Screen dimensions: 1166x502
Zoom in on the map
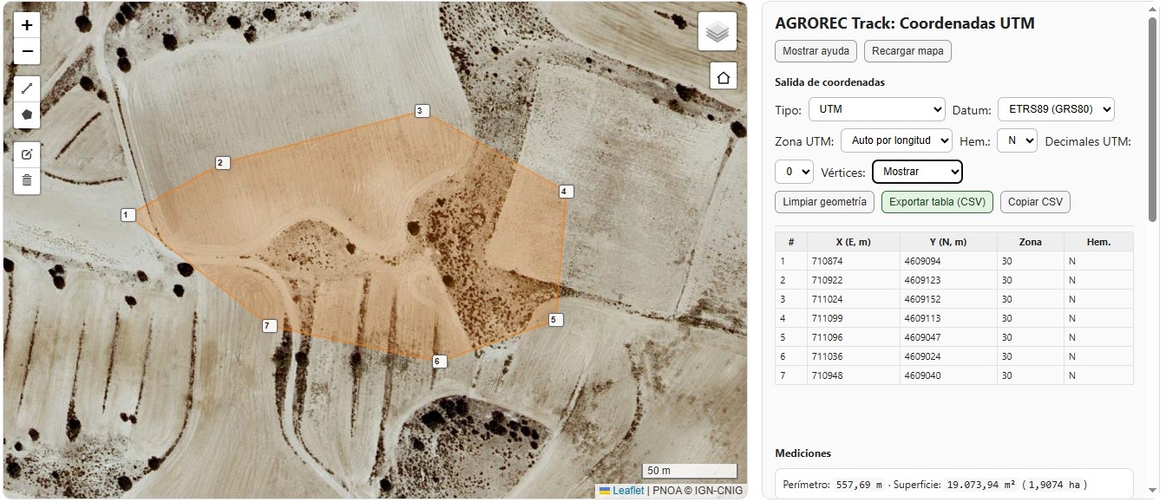pos(27,25)
